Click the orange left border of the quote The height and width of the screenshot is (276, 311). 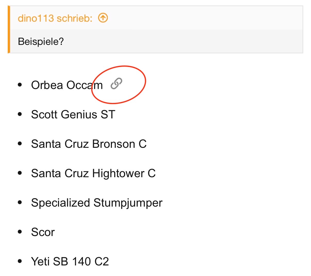(9, 29)
